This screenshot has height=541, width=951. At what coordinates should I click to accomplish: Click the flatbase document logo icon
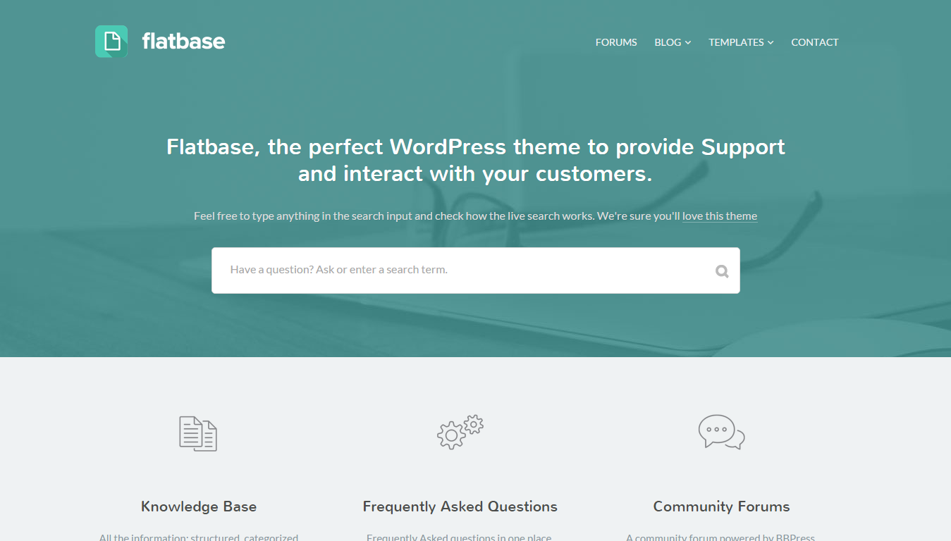coord(111,42)
